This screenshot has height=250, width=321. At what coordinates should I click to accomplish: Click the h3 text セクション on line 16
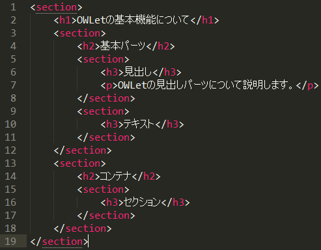pos(142,202)
